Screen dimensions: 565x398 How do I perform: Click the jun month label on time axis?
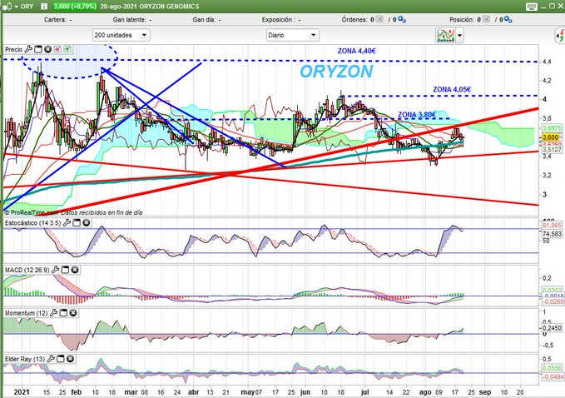(x=305, y=392)
